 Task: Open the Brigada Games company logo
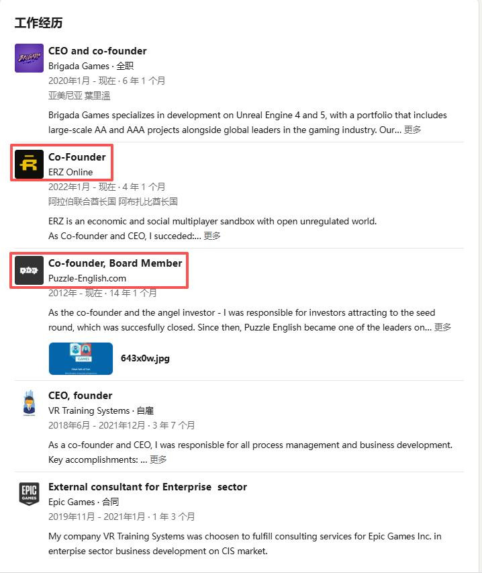29,58
